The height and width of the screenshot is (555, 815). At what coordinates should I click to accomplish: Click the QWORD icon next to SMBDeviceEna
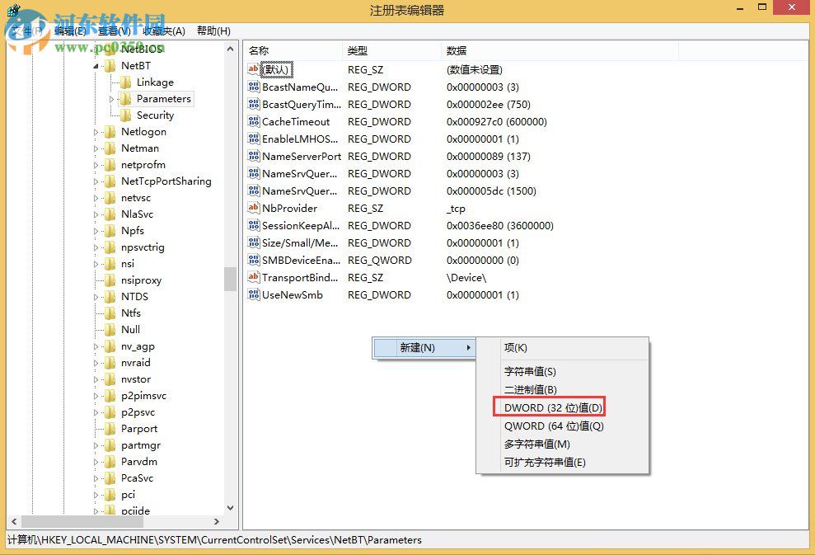pyautogui.click(x=254, y=260)
